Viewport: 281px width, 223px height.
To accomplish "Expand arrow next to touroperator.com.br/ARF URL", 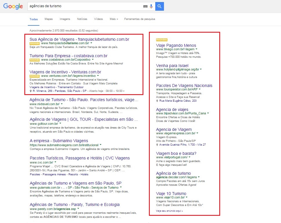I will point(200,89).
